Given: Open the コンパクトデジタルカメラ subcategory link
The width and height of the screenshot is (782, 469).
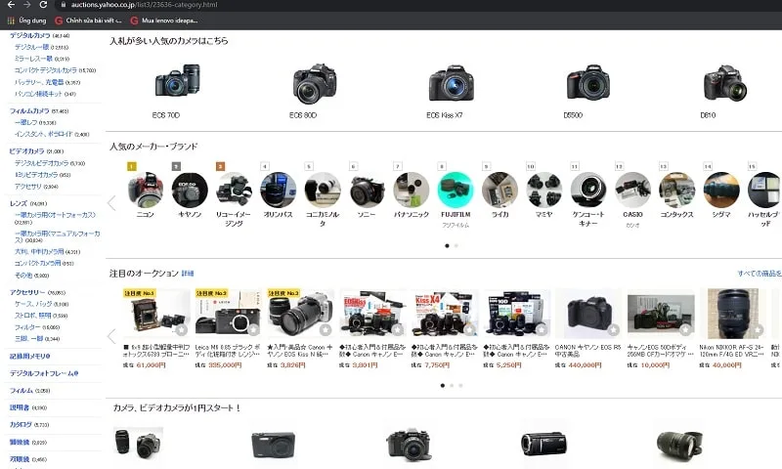Looking at the screenshot, I should click(x=46, y=70).
